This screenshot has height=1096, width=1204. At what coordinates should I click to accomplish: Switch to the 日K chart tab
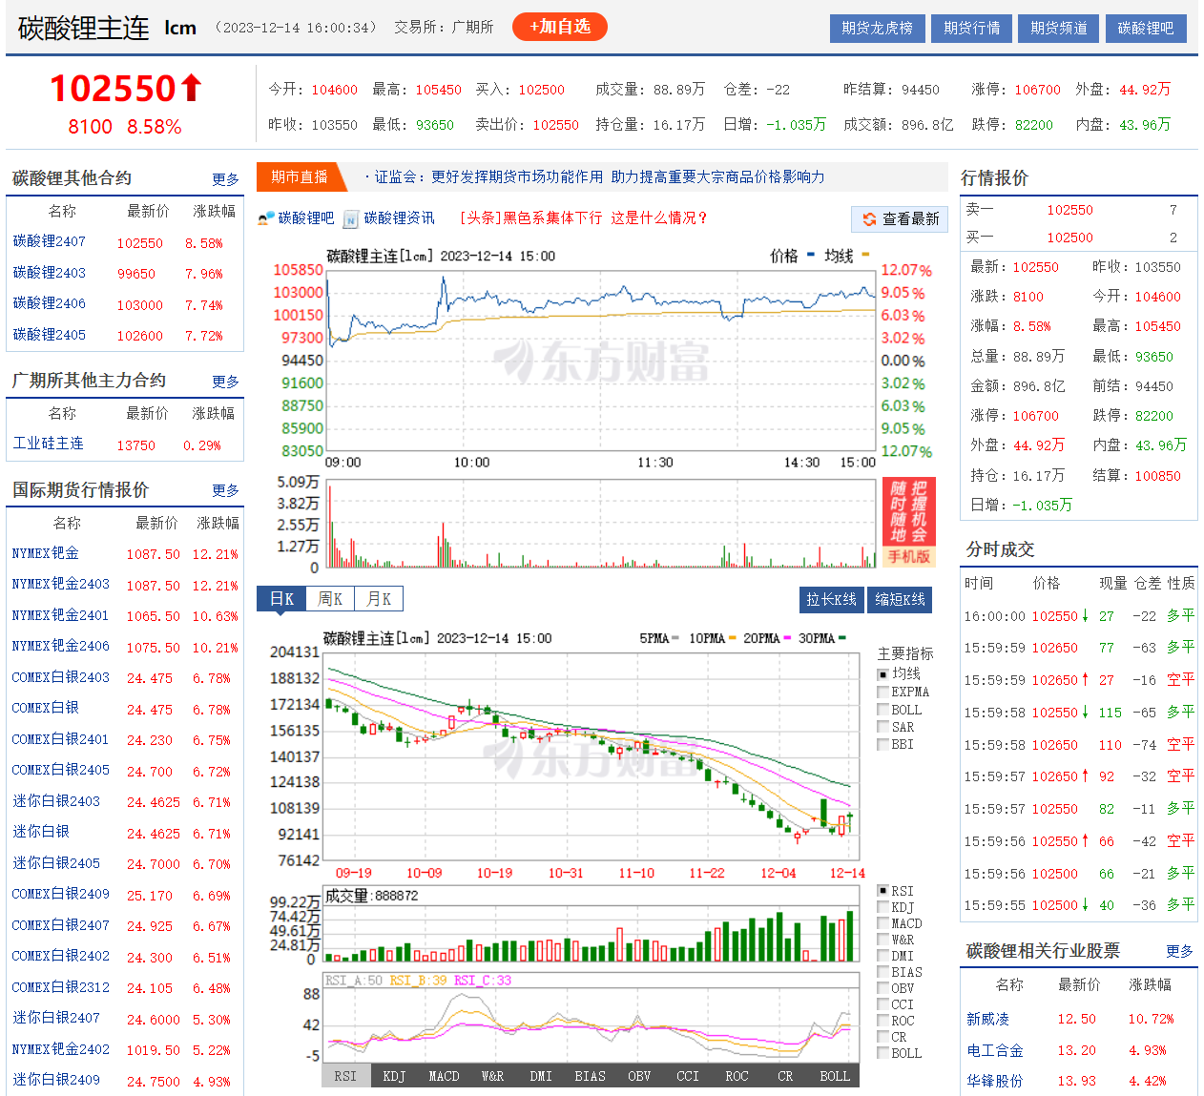tap(281, 599)
